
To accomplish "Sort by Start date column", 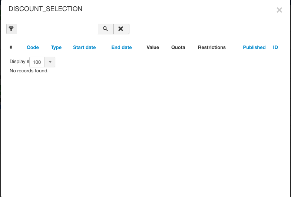I will [84, 47].
